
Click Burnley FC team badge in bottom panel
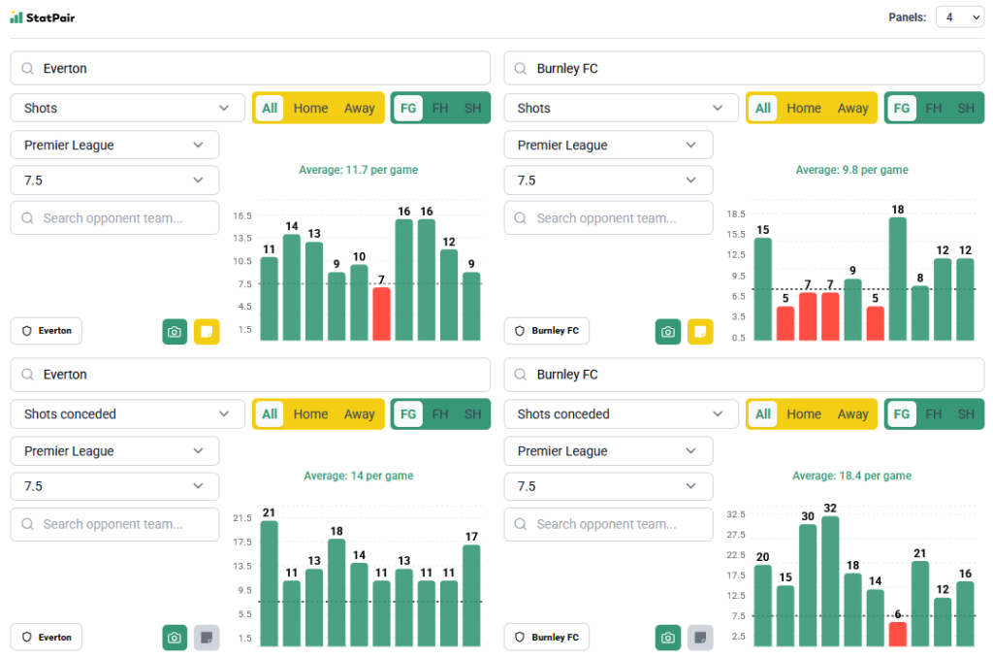pos(547,637)
